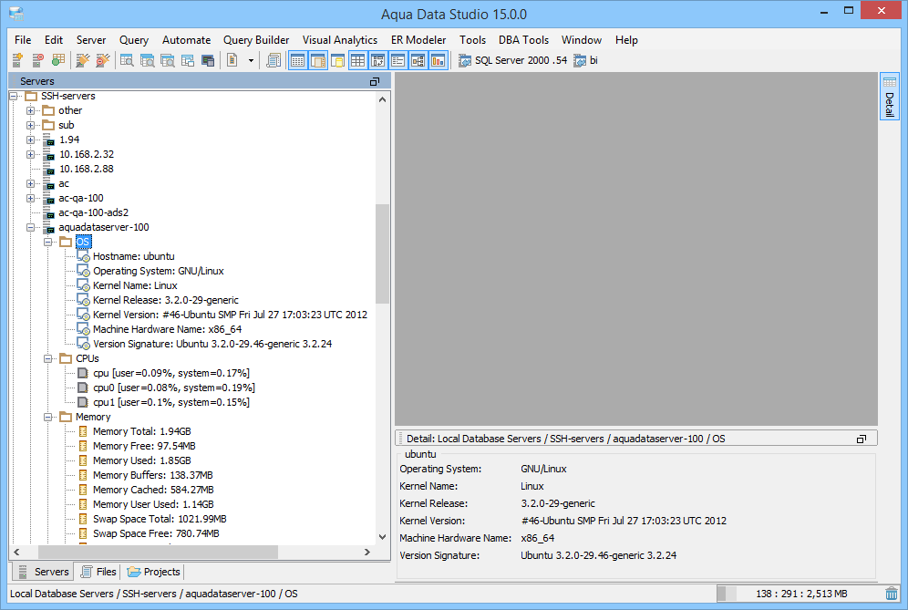Click the server icon beside ac-qa-100-ads2

50,213
